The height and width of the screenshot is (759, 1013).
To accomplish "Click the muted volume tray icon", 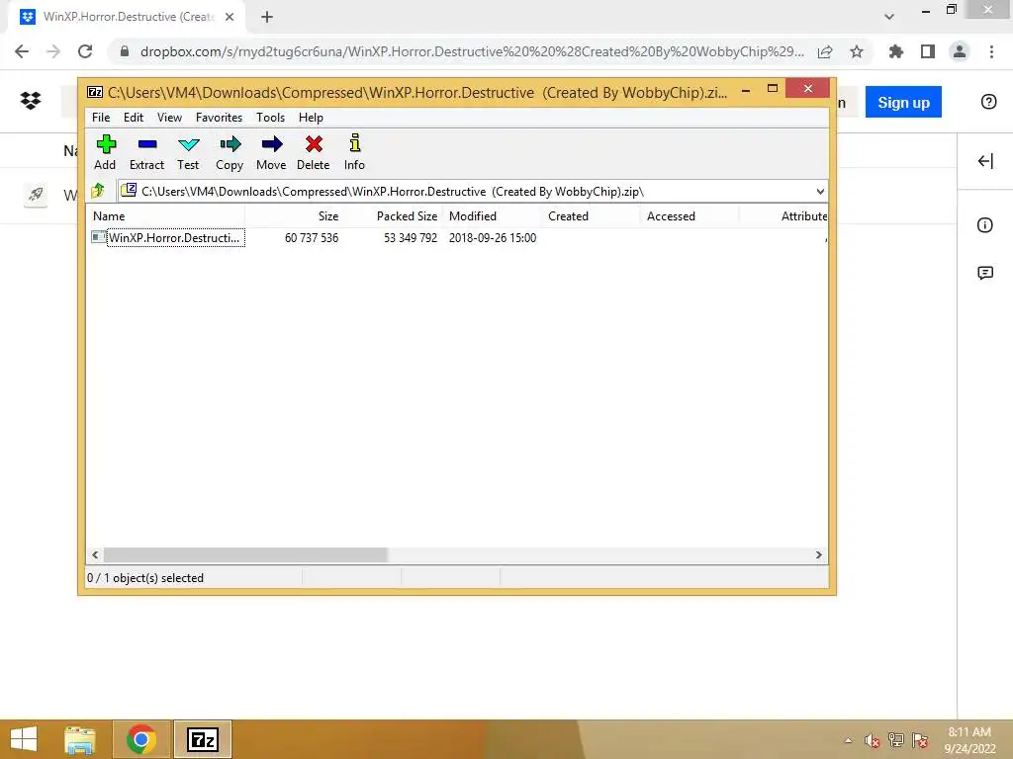I will pos(873,740).
